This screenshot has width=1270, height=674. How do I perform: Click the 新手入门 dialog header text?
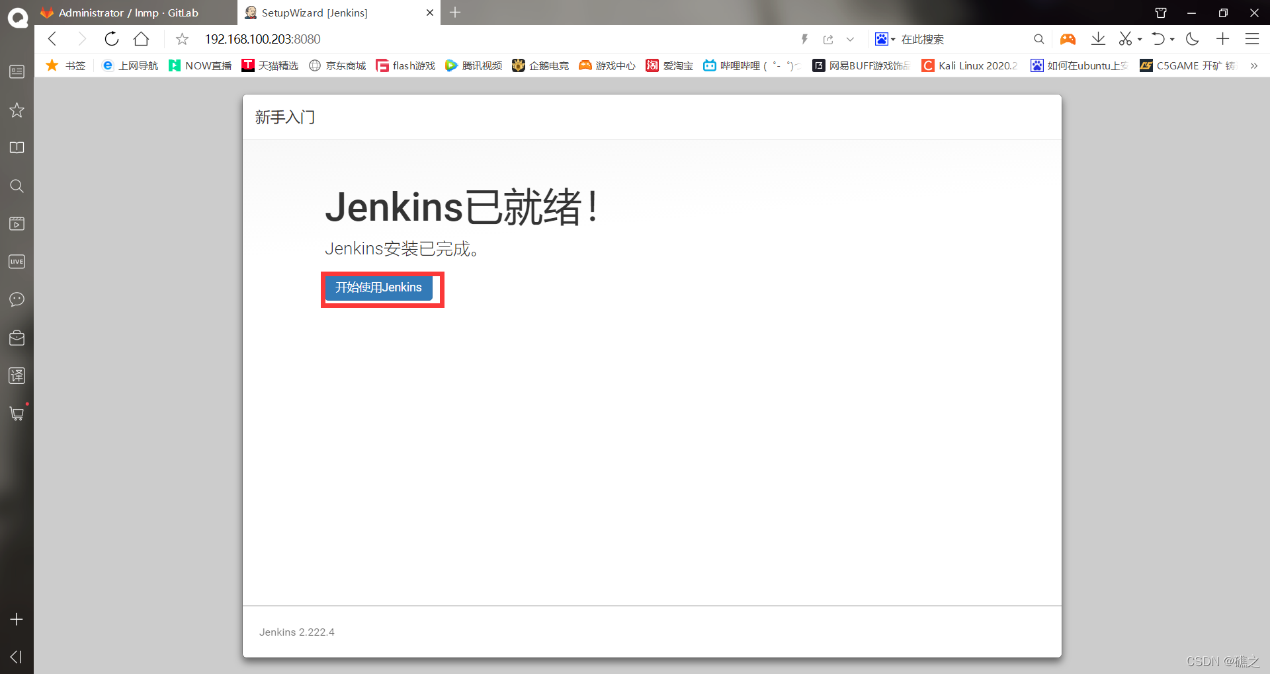[285, 118]
